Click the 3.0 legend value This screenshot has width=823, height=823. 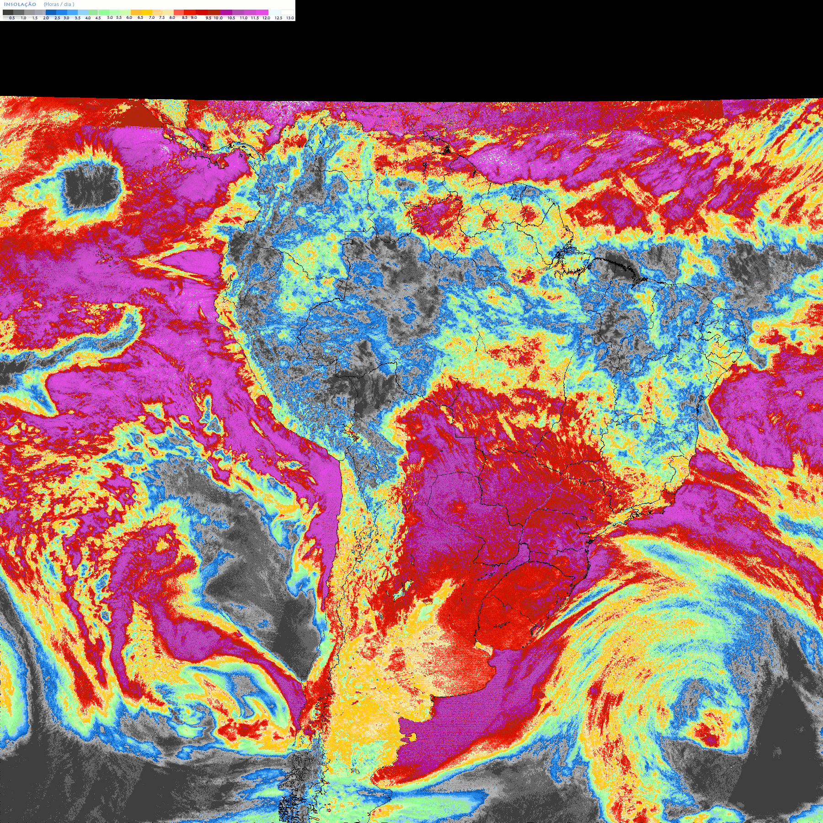(x=66, y=18)
